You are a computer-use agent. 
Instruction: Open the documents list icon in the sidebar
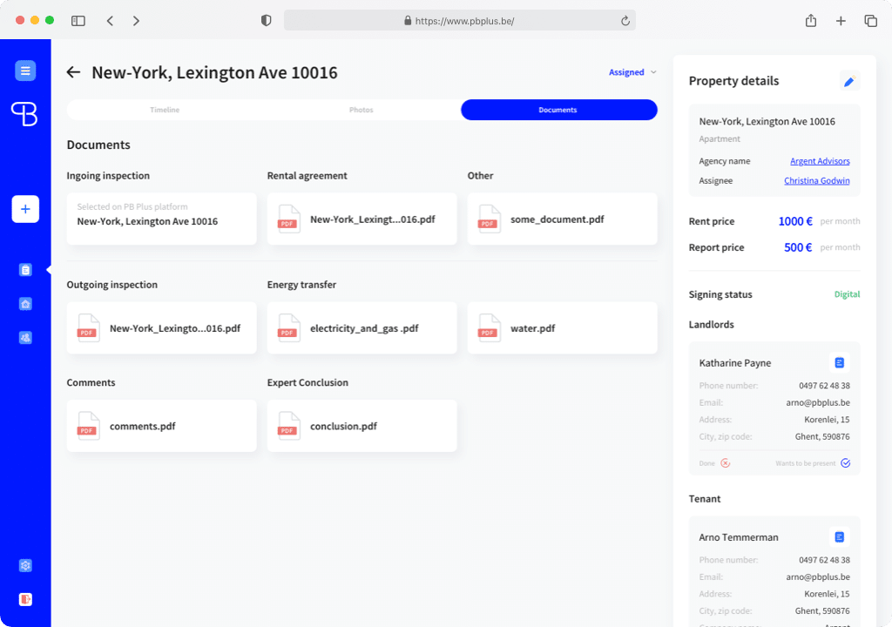point(25,270)
